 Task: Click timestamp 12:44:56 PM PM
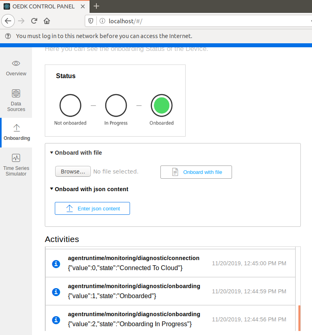249,319
